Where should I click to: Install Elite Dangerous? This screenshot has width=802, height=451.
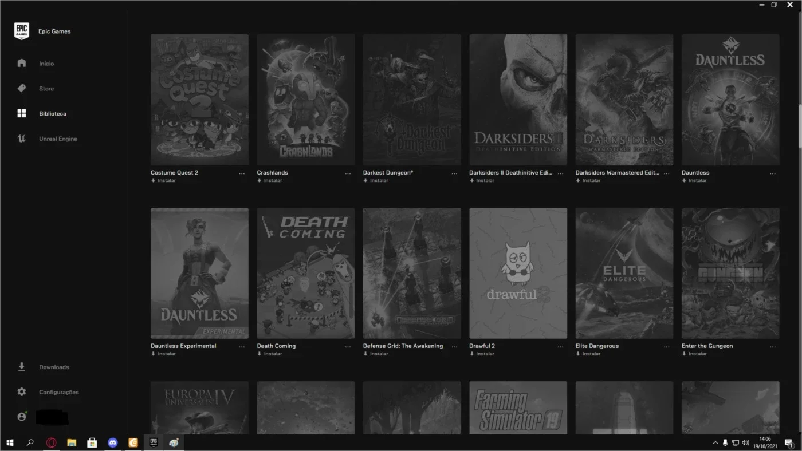tap(588, 354)
